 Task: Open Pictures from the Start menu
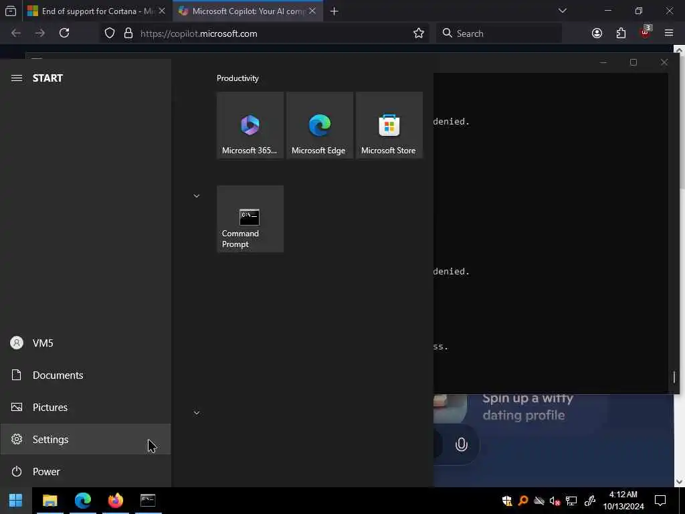click(x=86, y=408)
